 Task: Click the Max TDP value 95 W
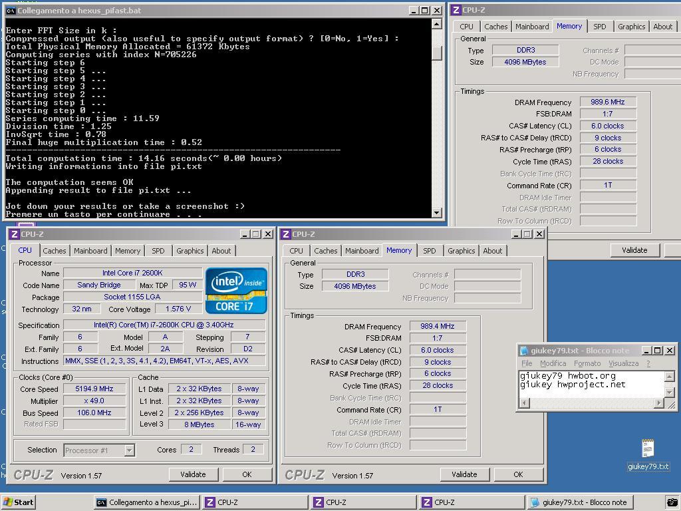click(x=188, y=285)
